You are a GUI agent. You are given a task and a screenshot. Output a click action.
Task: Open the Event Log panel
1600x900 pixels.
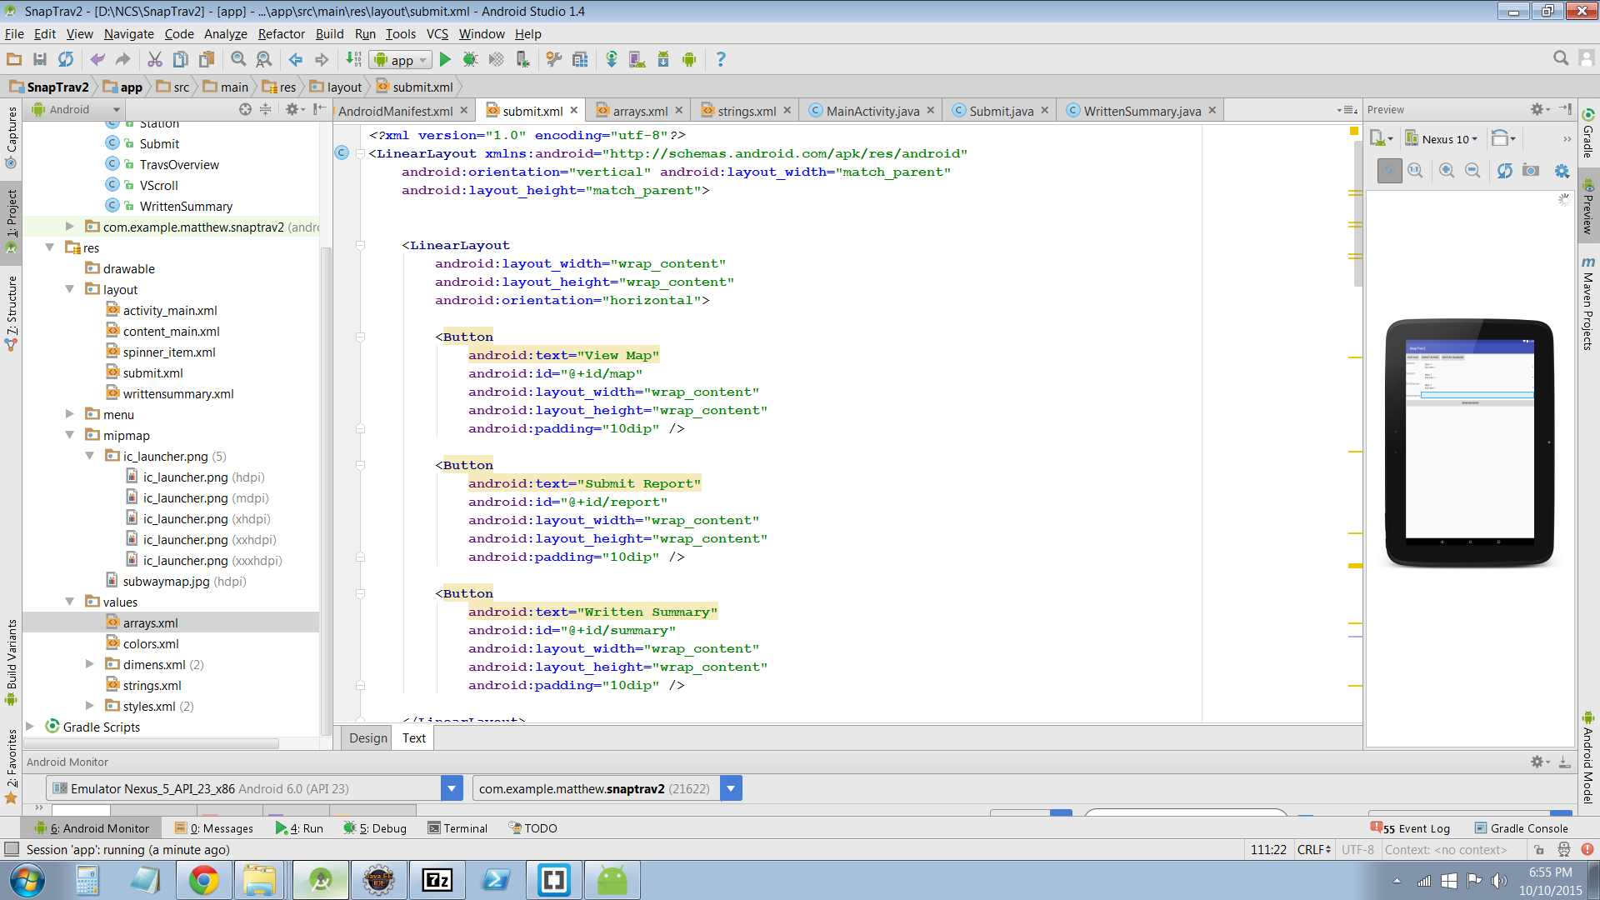(1416, 828)
